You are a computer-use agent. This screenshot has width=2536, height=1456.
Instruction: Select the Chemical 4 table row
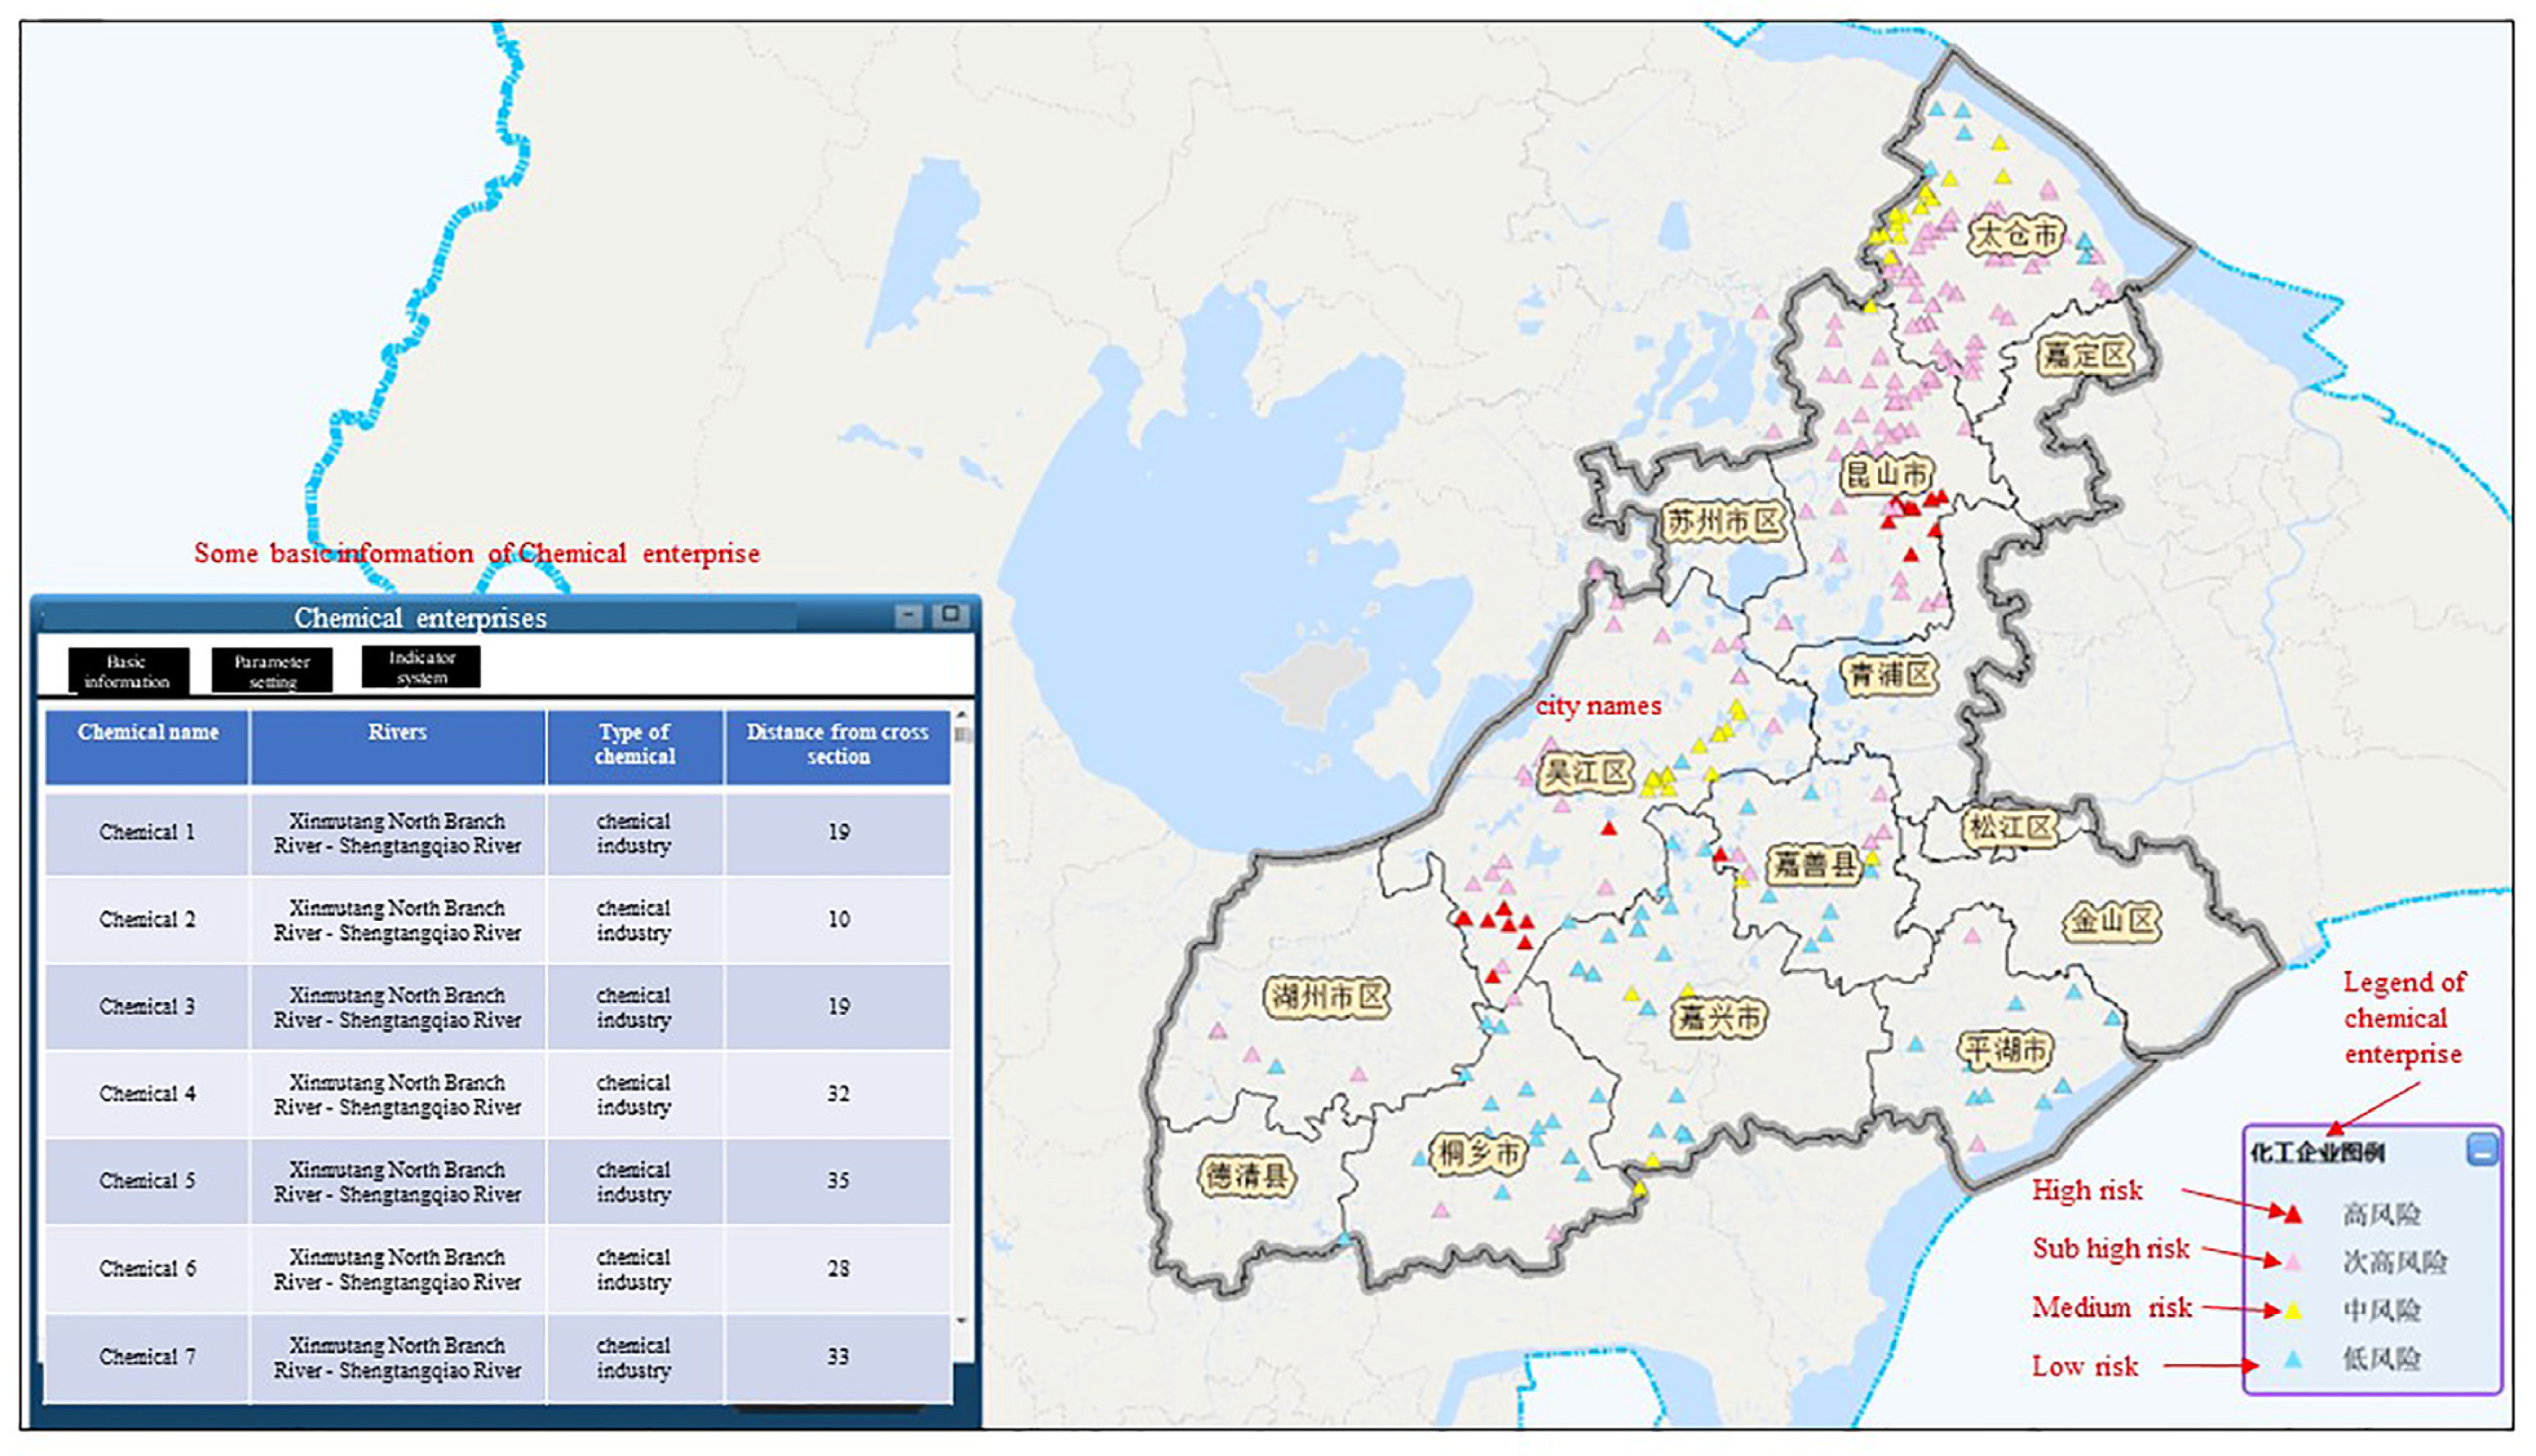click(148, 1094)
